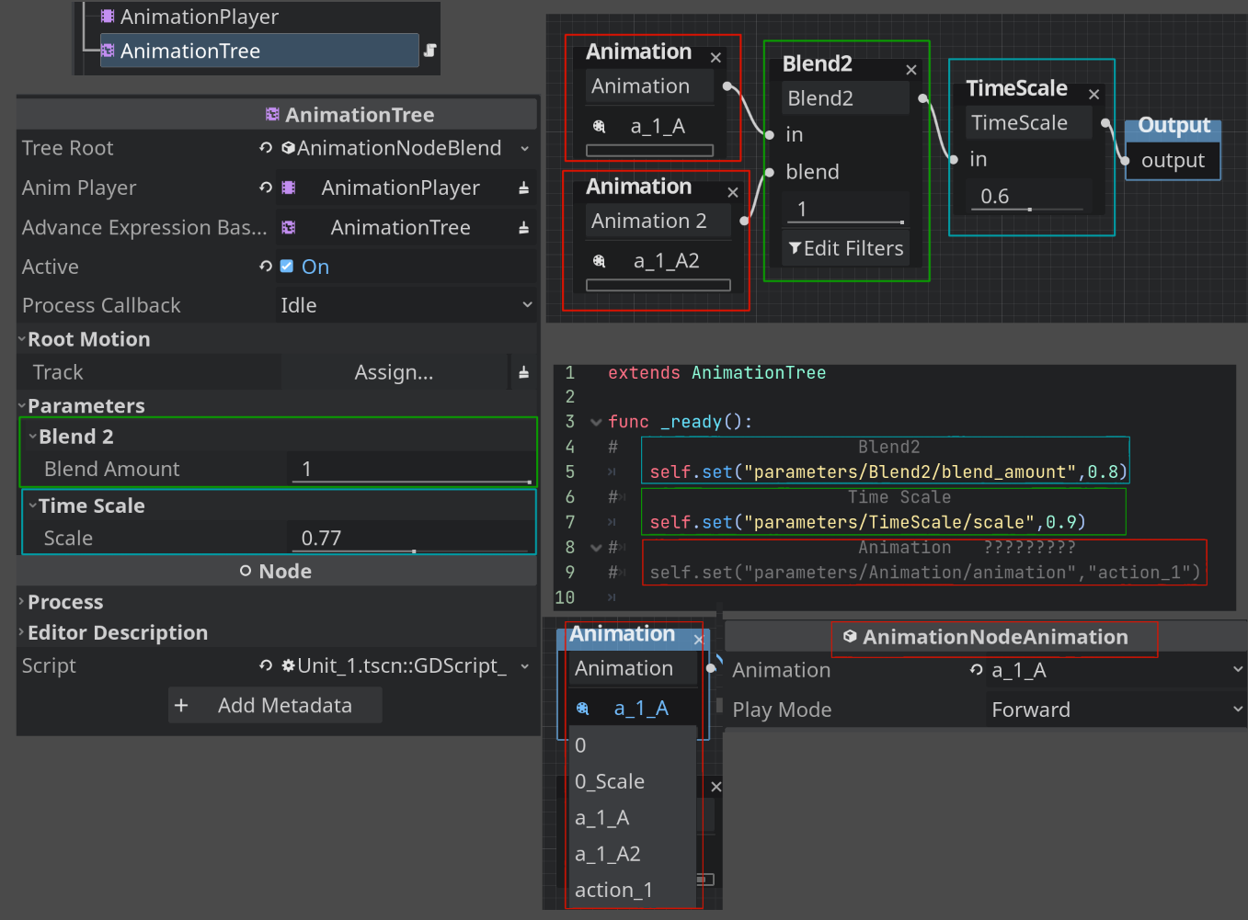Open the script attached to AnimationTree node
The width and height of the screenshot is (1248, 920).
coord(429,51)
